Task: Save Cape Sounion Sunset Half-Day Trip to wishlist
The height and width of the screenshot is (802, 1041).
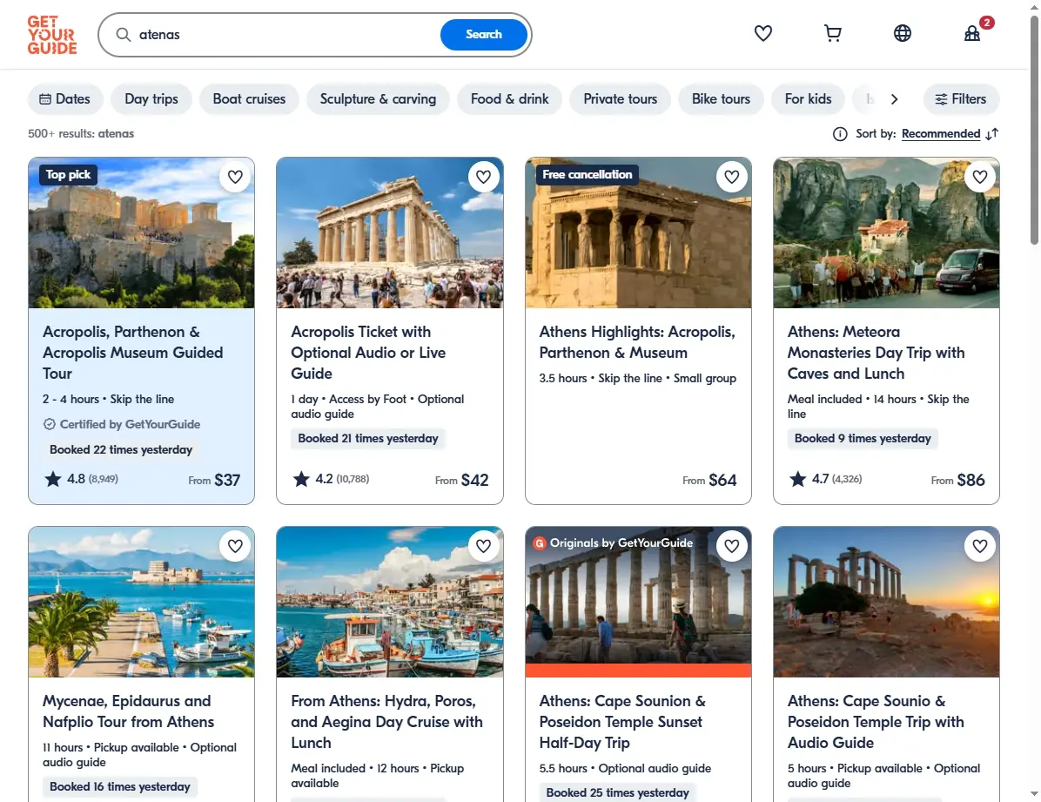Action: 732,546
